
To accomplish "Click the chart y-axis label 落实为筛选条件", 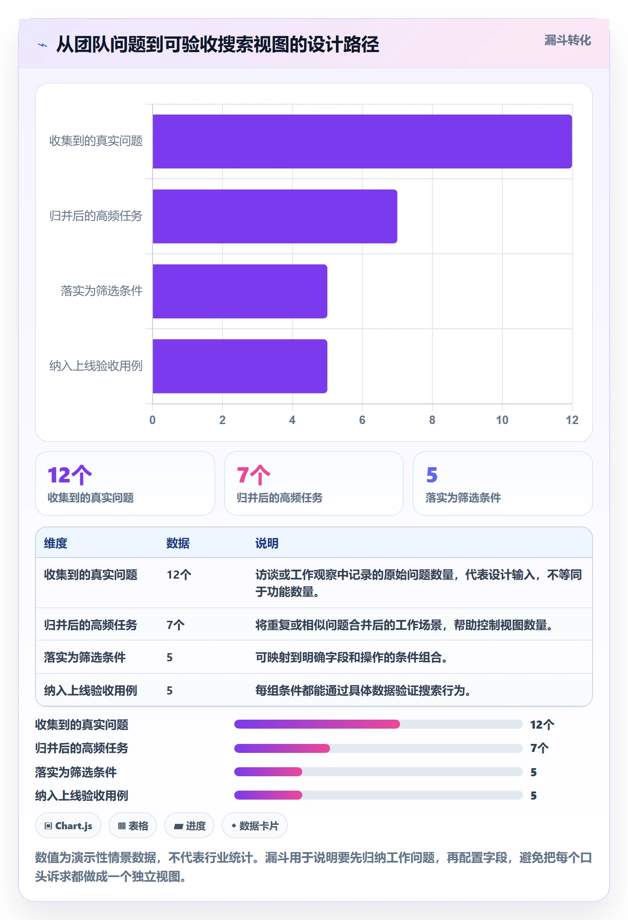I will pyautogui.click(x=102, y=291).
